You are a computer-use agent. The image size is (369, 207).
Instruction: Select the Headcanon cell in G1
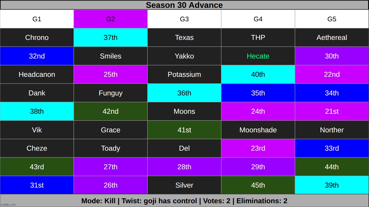[x=37, y=74]
